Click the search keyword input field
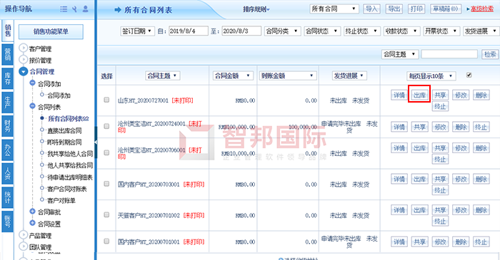The width and height of the screenshot is (500, 260). pyautogui.click(x=449, y=54)
